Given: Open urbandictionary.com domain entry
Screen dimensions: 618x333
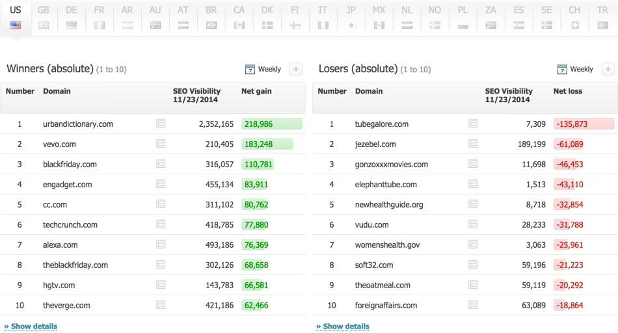Looking at the screenshot, I should click(78, 124).
